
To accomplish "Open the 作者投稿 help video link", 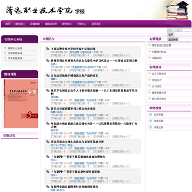I will click(x=158, y=121).
